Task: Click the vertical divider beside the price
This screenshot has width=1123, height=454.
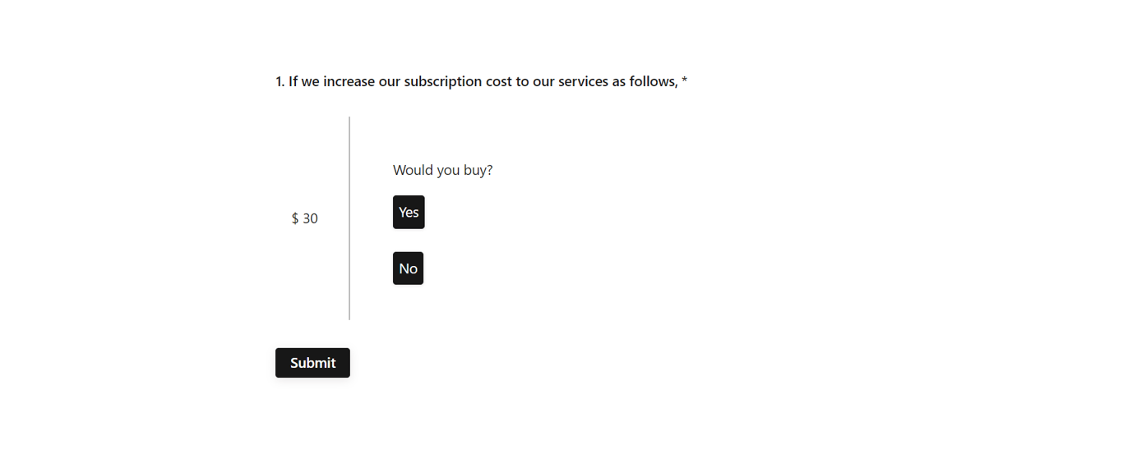Action: click(x=349, y=218)
